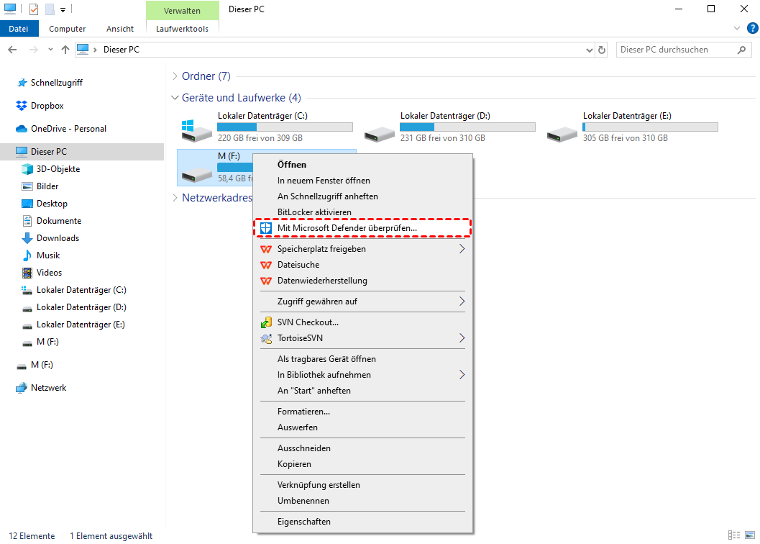Click the TortoiseSVN turtle icon
Viewport: 760px width, 544px height.
click(266, 338)
